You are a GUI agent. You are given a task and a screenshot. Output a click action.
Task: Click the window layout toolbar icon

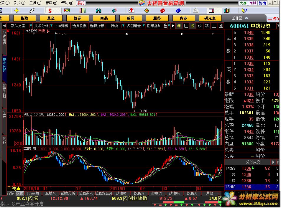(x=211, y=11)
